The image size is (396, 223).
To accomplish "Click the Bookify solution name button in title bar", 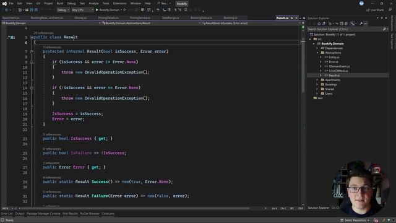I will click(182, 4).
